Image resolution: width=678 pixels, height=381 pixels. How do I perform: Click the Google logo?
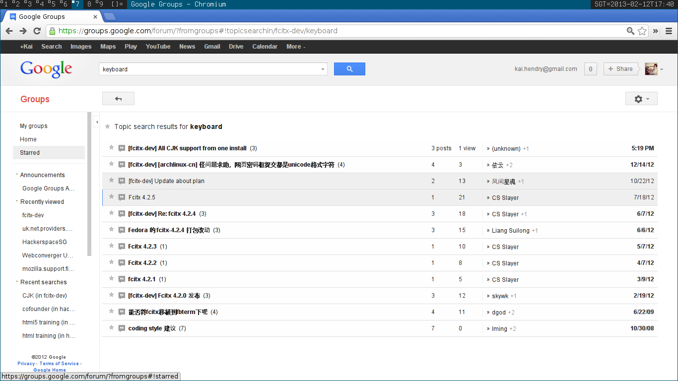click(46, 69)
